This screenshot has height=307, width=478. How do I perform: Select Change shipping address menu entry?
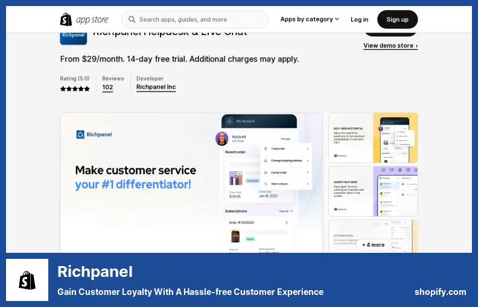(x=286, y=161)
